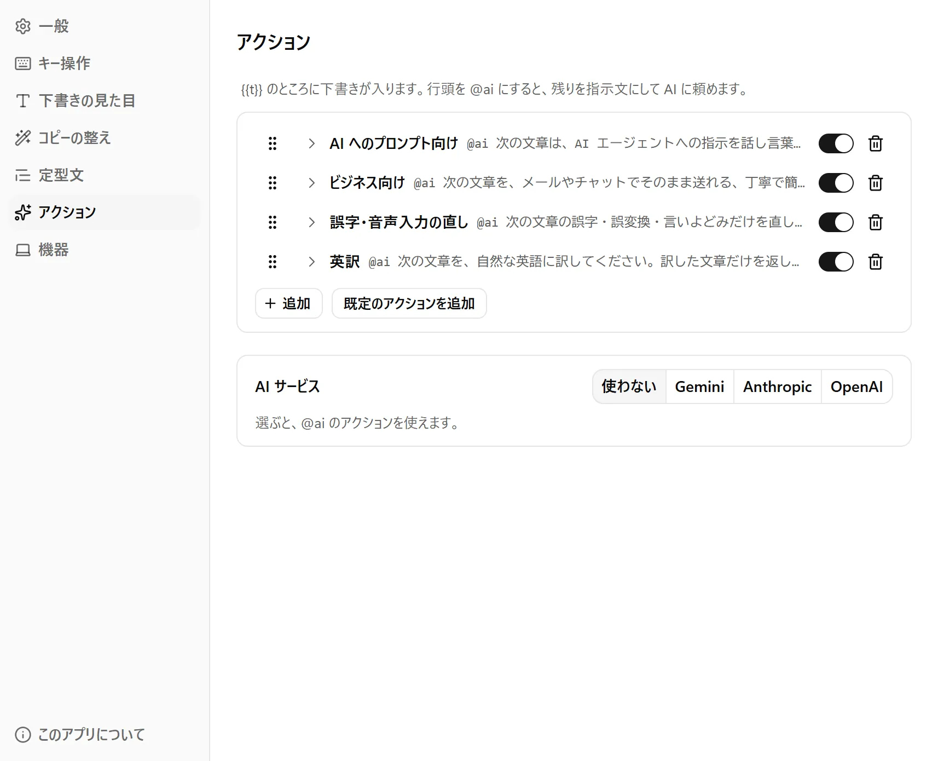The width and height of the screenshot is (938, 761).
Task: Open the コピーの整え label in the sidebar
Action: tap(74, 138)
